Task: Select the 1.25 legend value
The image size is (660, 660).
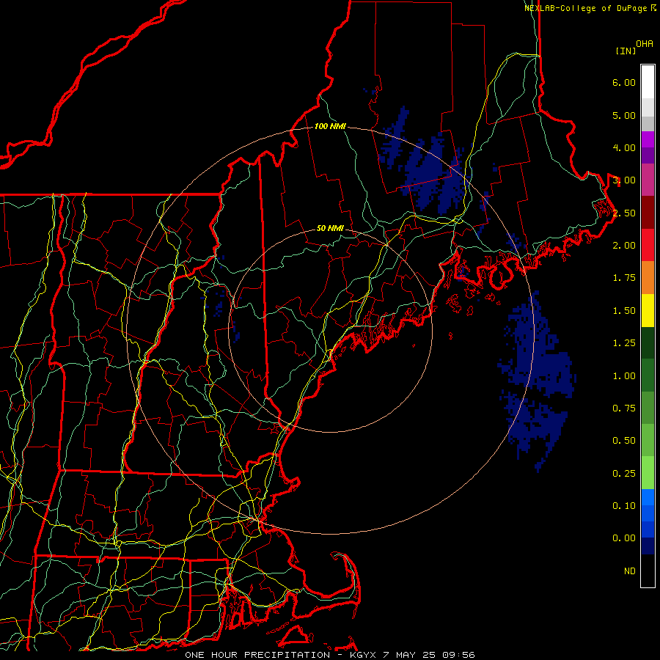Action: (624, 343)
